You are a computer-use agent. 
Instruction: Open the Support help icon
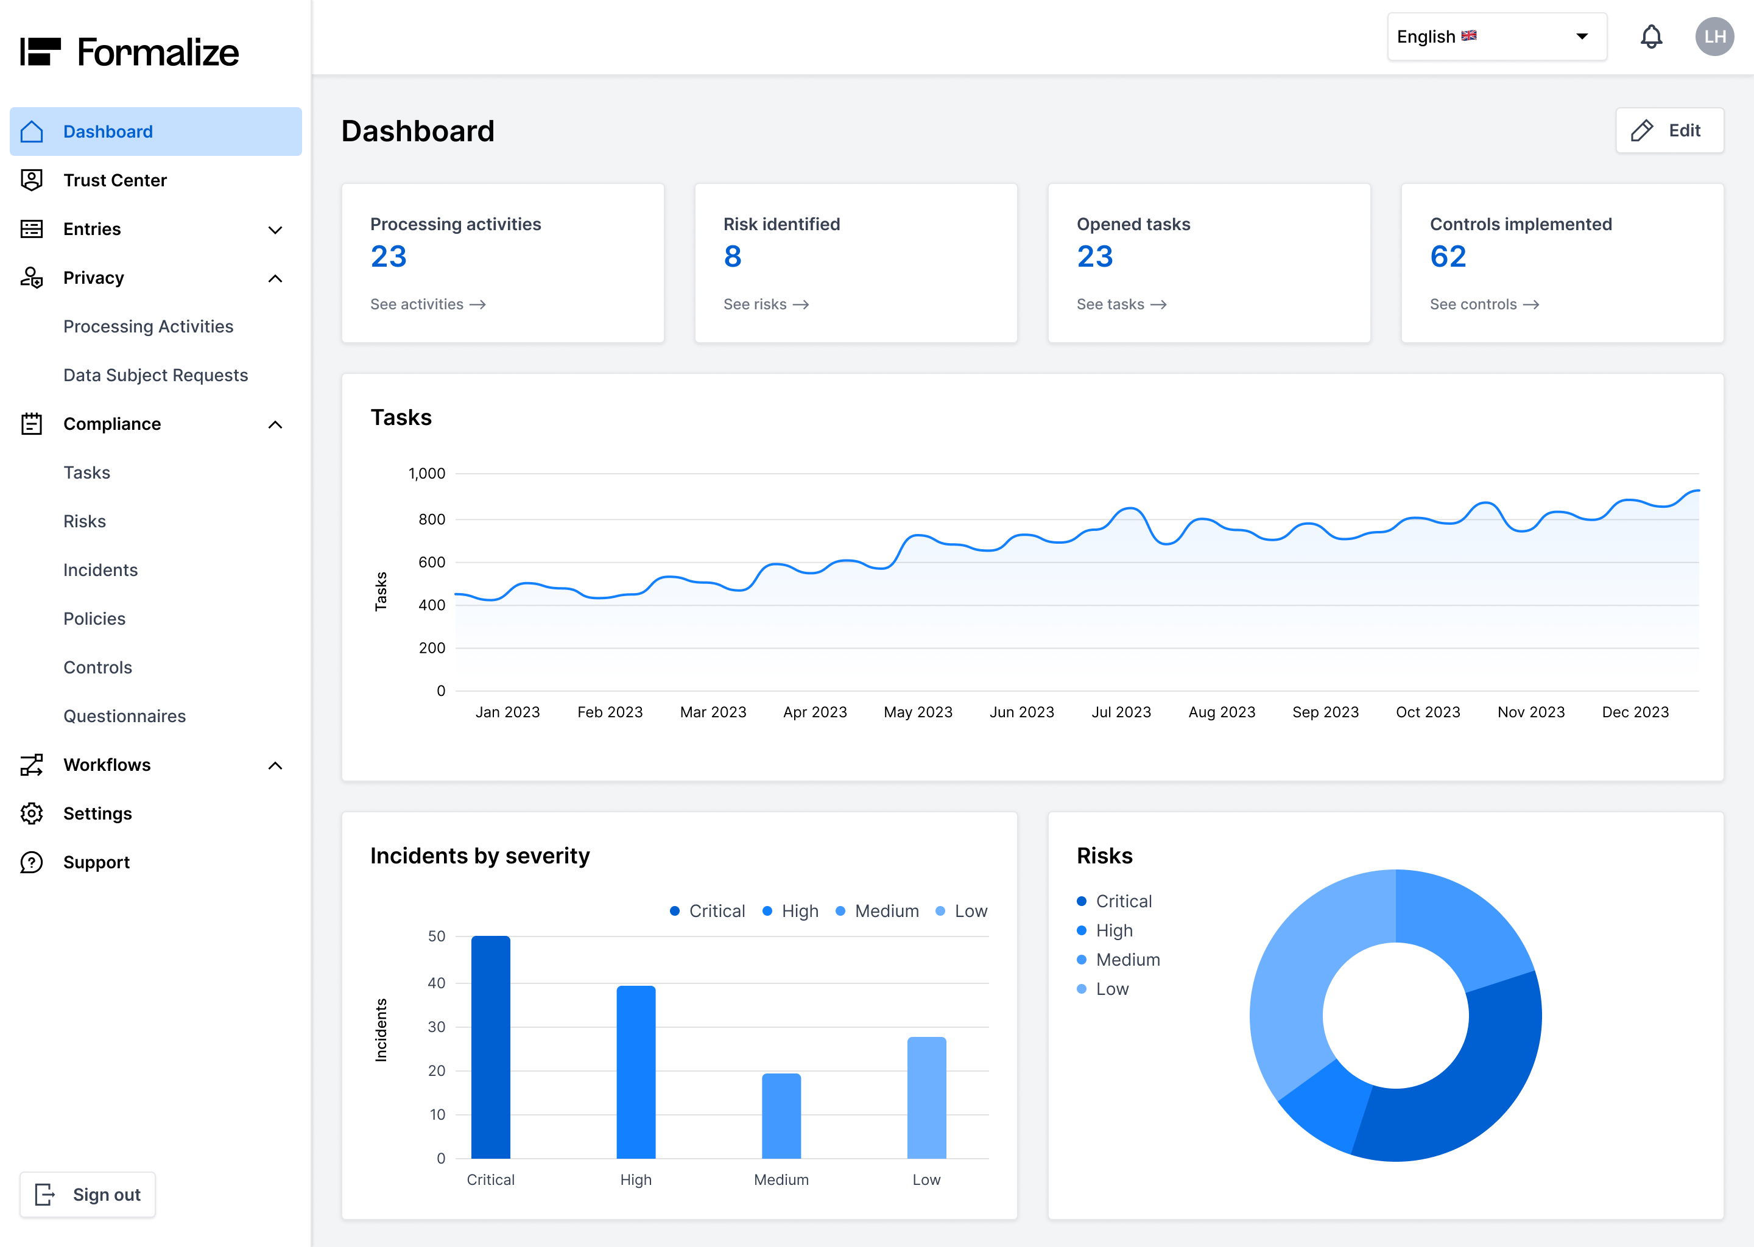point(32,862)
